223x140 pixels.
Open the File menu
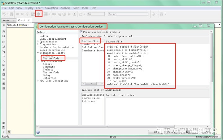tap(5, 8)
